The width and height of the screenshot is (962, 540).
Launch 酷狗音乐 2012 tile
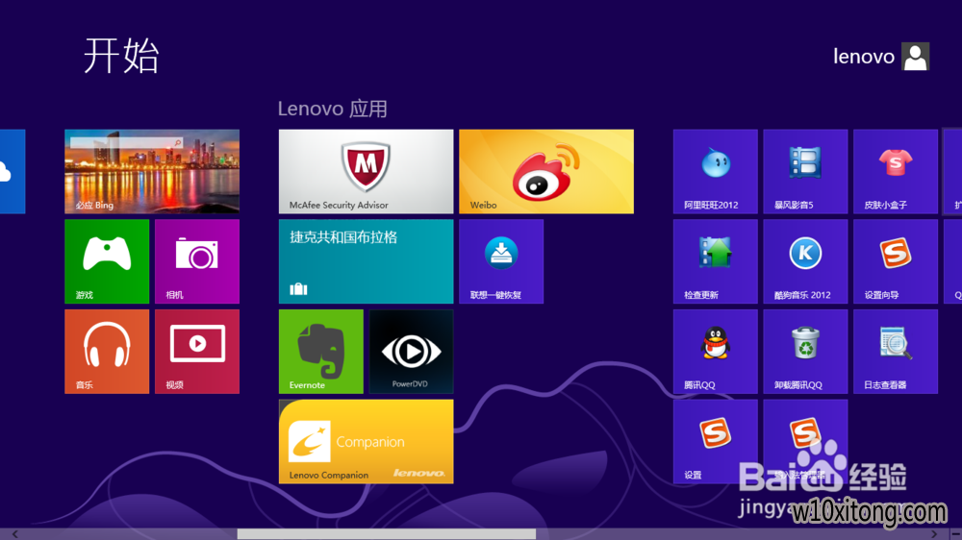coord(805,261)
